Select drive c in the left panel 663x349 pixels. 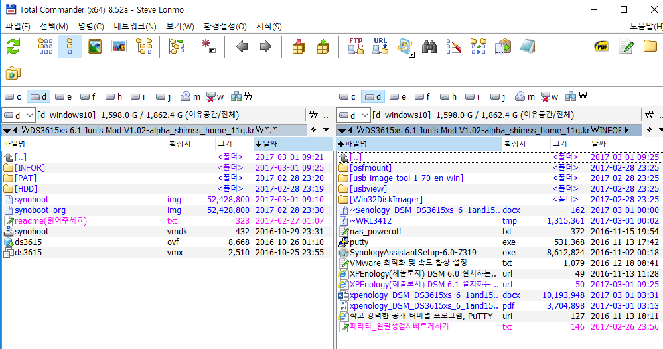pos(13,97)
